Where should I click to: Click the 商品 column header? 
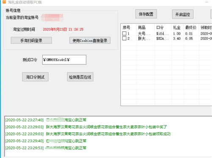tap(142, 28)
